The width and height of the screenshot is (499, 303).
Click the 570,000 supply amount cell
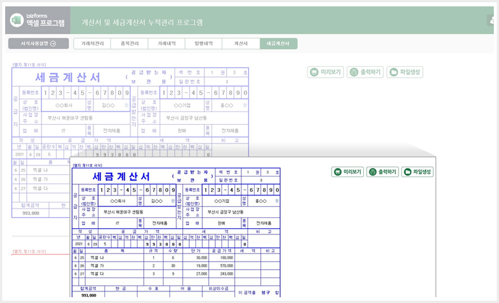click(222, 266)
